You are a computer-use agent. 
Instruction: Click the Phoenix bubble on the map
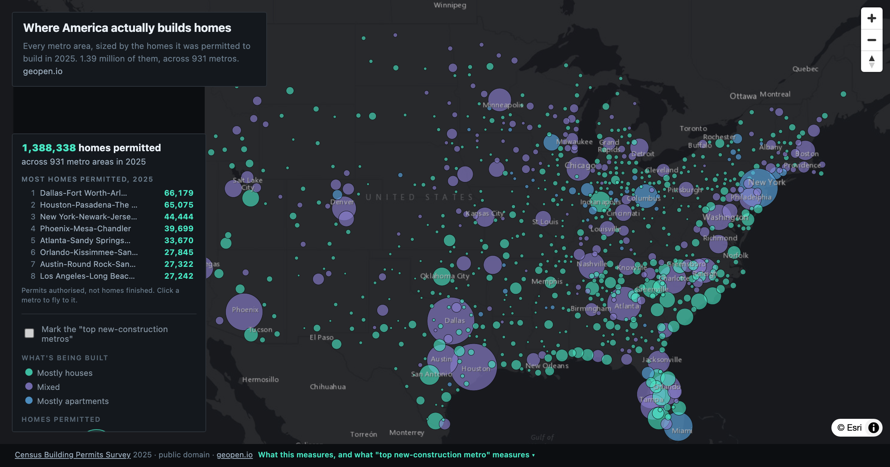point(244,312)
